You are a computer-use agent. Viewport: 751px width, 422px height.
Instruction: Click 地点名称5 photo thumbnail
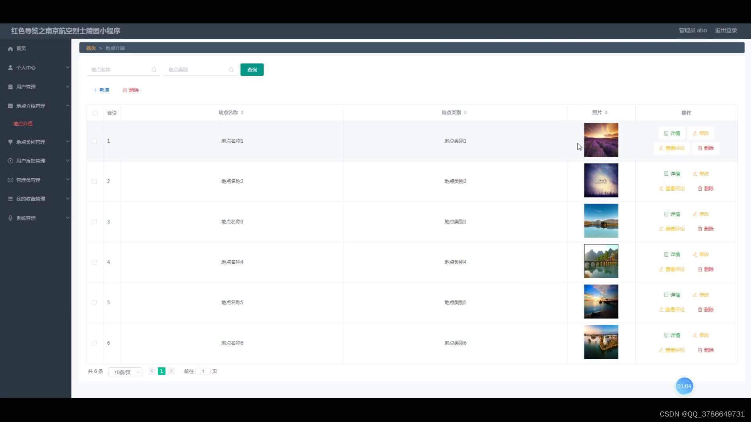tap(600, 301)
